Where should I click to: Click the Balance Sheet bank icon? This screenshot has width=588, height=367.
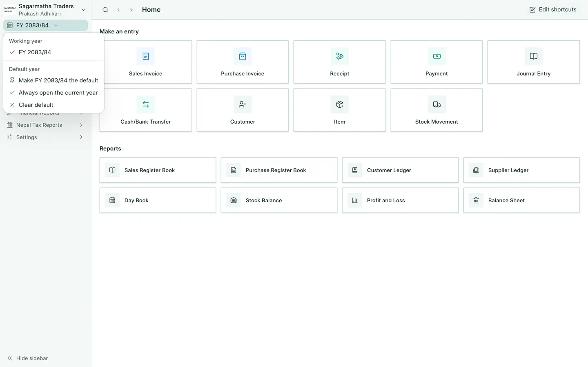(476, 200)
